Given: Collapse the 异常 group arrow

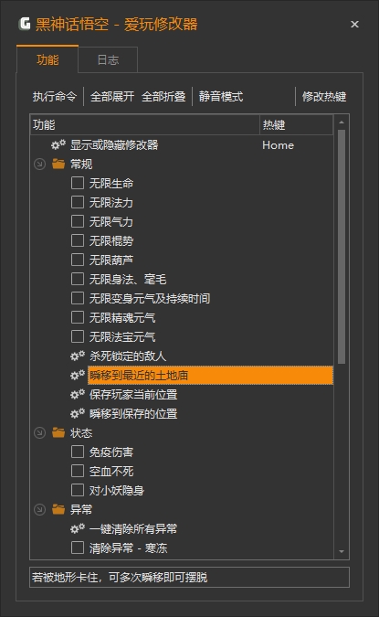Looking at the screenshot, I should [x=39, y=509].
